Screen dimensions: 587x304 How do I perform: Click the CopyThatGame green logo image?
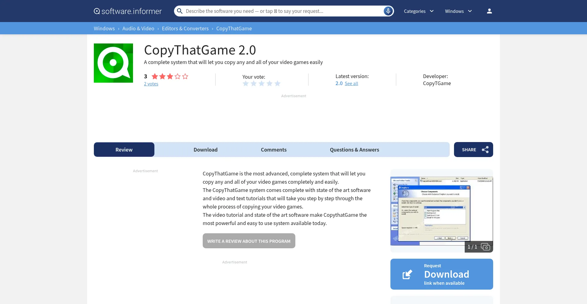[x=113, y=63]
